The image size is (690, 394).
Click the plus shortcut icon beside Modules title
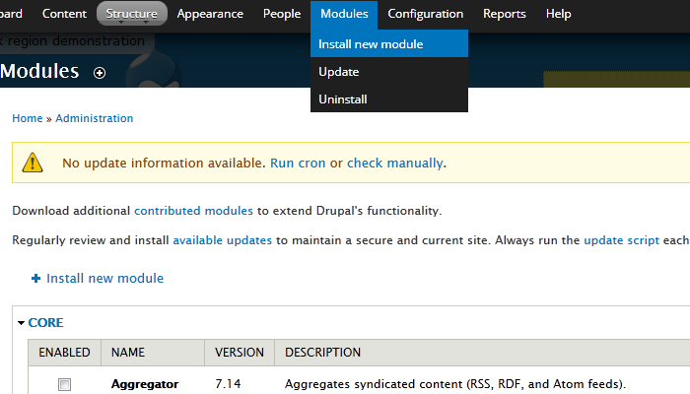[x=100, y=73]
